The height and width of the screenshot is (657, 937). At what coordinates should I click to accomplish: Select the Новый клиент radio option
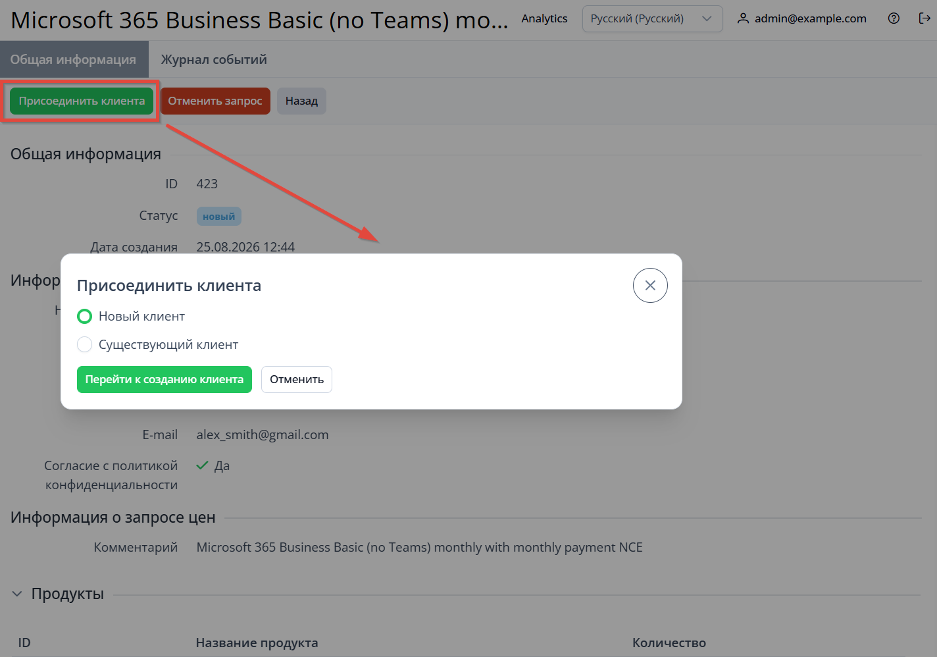84,317
